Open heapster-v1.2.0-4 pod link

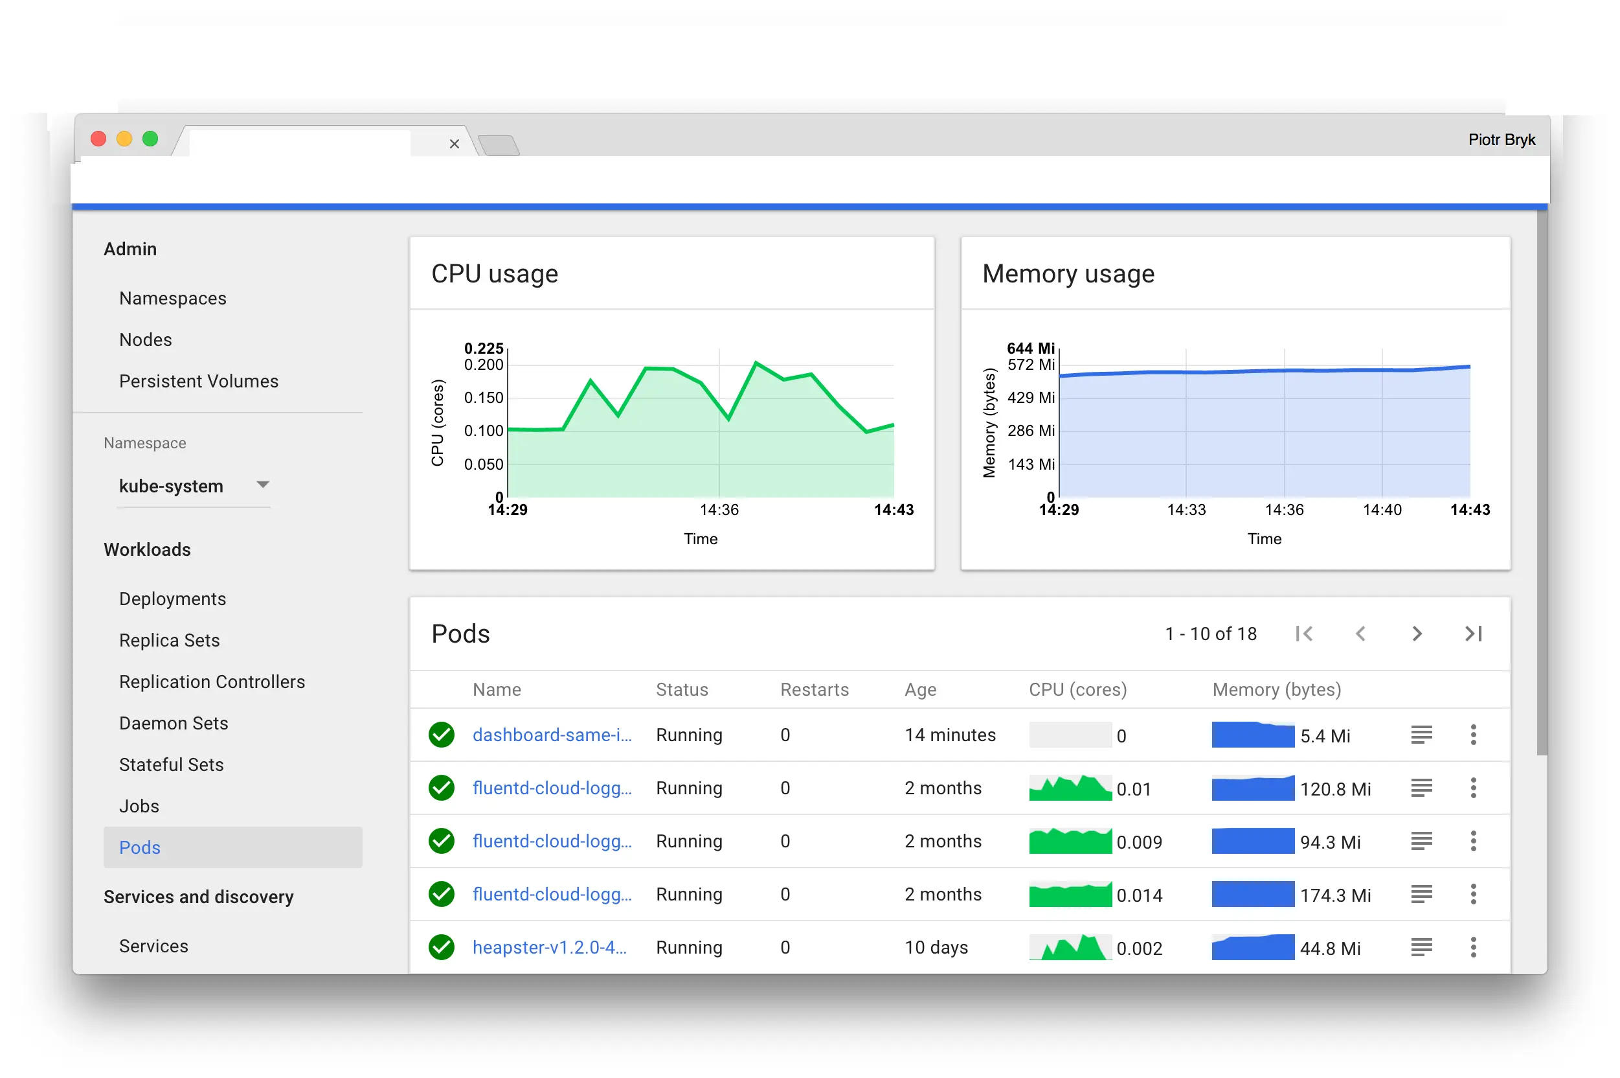549,947
